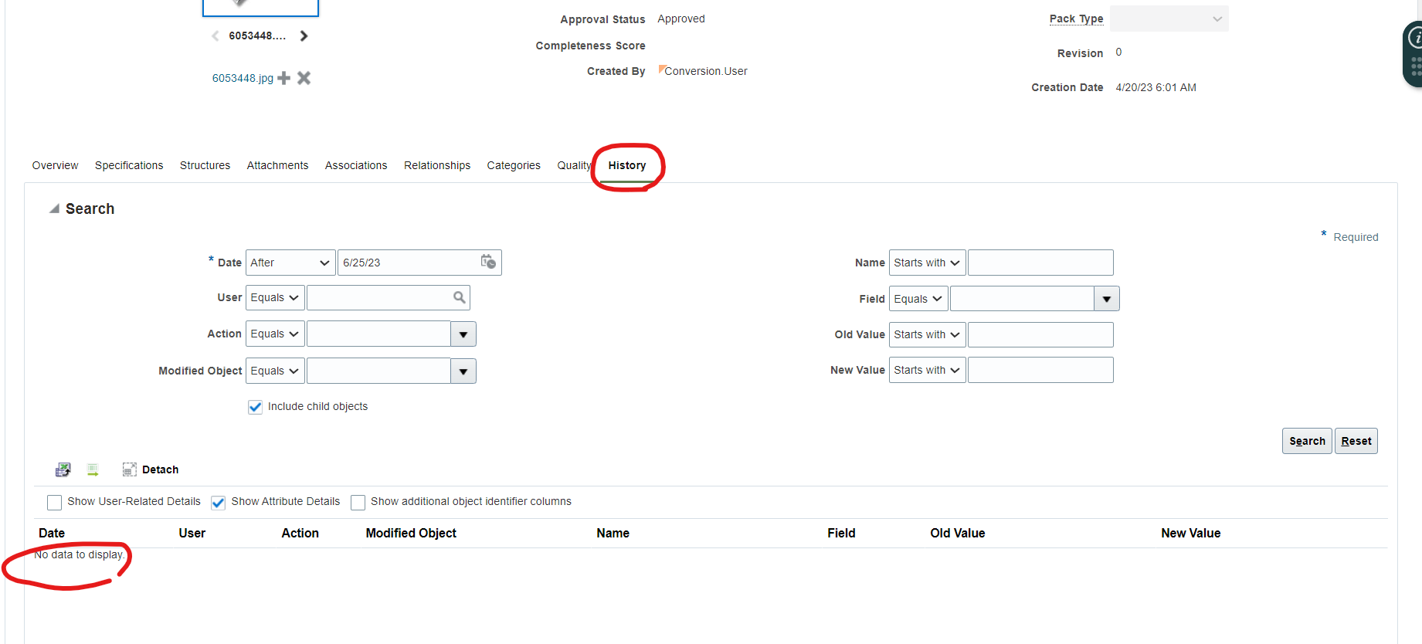Screen dimensions: 1422x644
Task: Open the Categories tab
Action: coord(514,165)
